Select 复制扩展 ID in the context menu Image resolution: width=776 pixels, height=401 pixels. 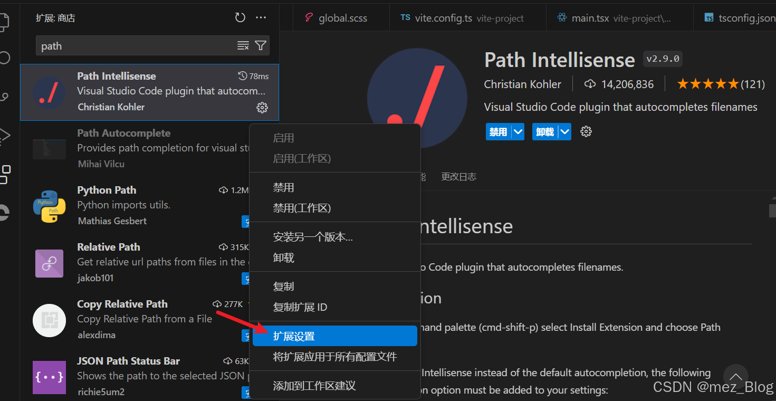coord(335,307)
